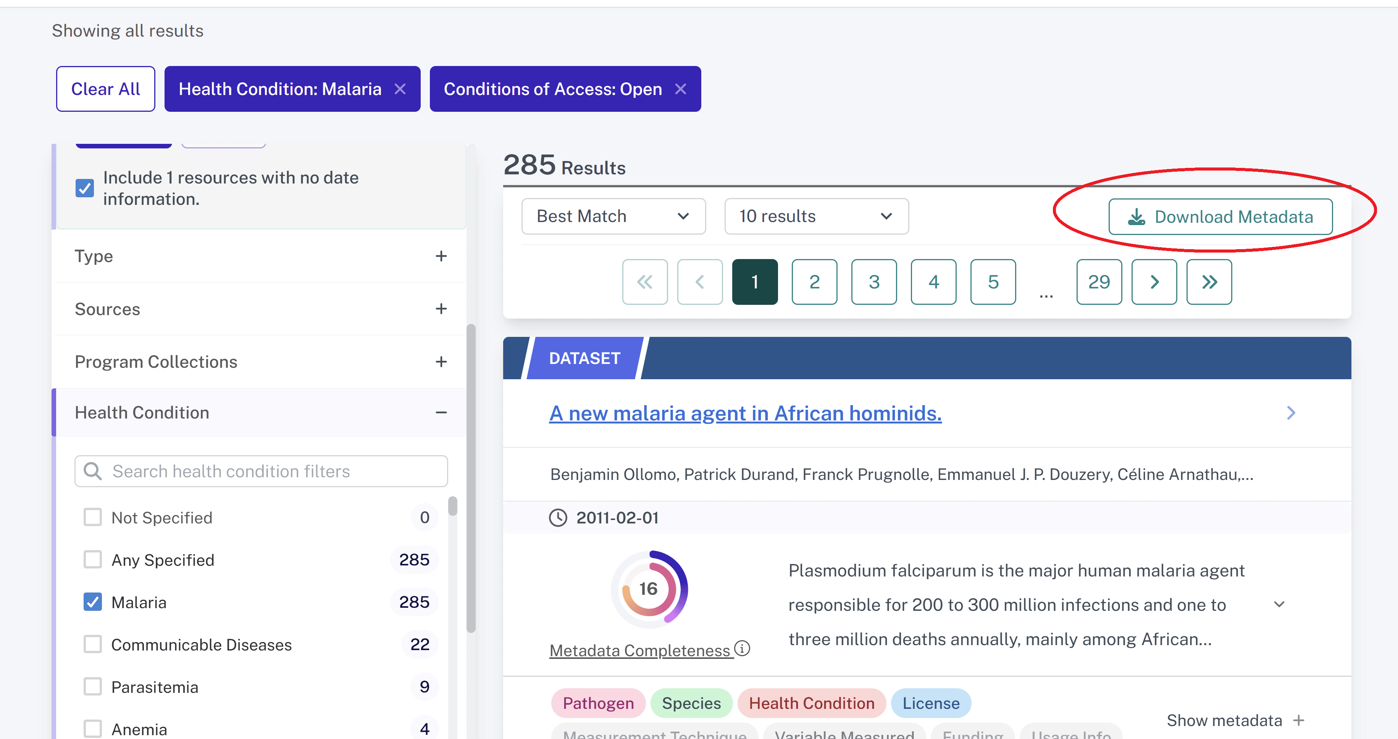The image size is (1398, 739).
Task: Go to results page 5
Action: coord(993,282)
